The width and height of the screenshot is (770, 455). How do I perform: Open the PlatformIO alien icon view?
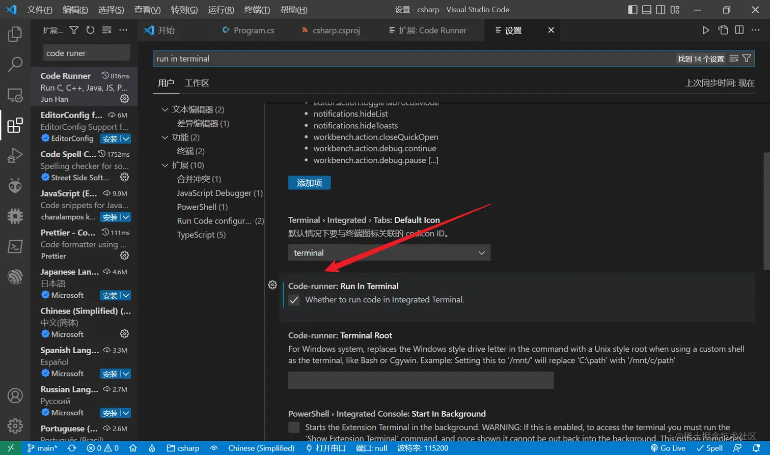coord(15,186)
